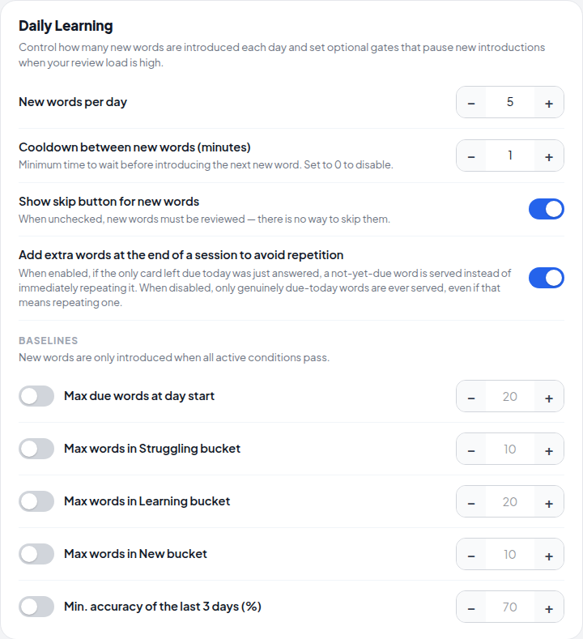This screenshot has height=639, width=583.
Task: Click plus next to Learning bucket value
Action: click(x=549, y=501)
